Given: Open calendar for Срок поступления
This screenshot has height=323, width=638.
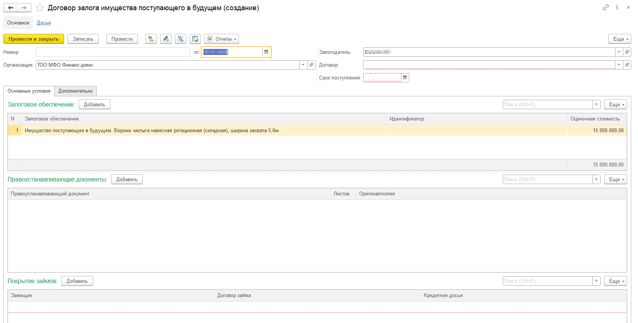Looking at the screenshot, I should [405, 78].
